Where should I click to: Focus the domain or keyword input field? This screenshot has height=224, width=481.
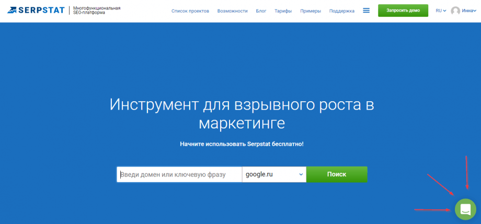pyautogui.click(x=179, y=174)
